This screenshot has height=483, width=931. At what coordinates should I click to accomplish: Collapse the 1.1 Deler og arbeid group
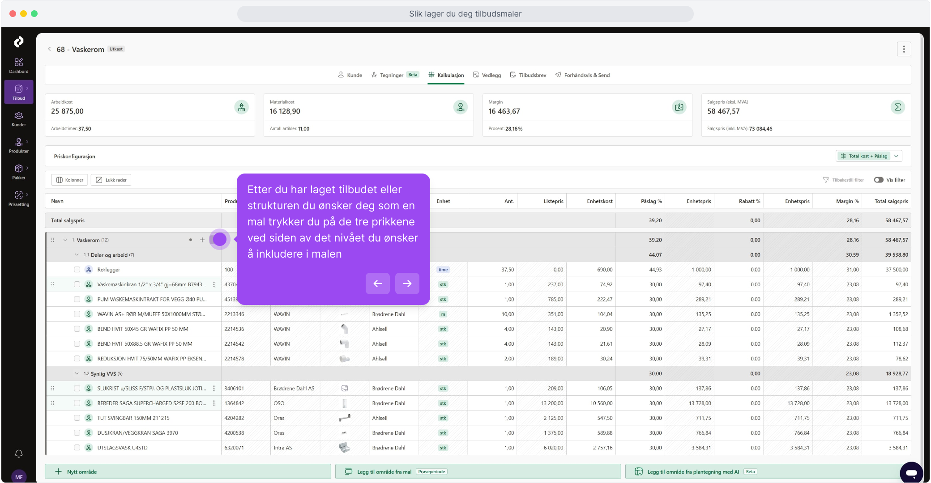pyautogui.click(x=77, y=255)
